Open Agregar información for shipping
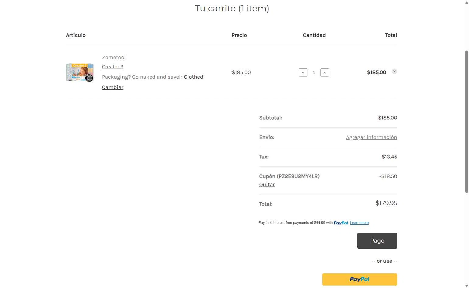This screenshot has width=469, height=288. coord(371,137)
